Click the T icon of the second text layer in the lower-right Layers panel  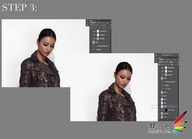point(162,85)
